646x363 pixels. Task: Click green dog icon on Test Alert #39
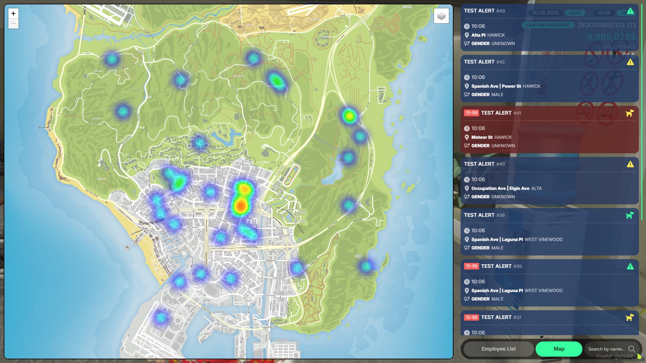pyautogui.click(x=630, y=215)
